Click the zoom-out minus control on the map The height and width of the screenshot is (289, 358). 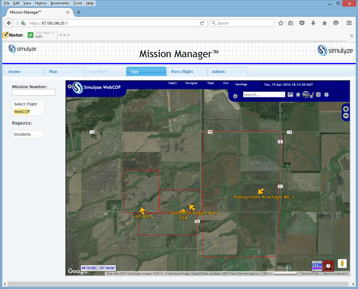(x=345, y=115)
